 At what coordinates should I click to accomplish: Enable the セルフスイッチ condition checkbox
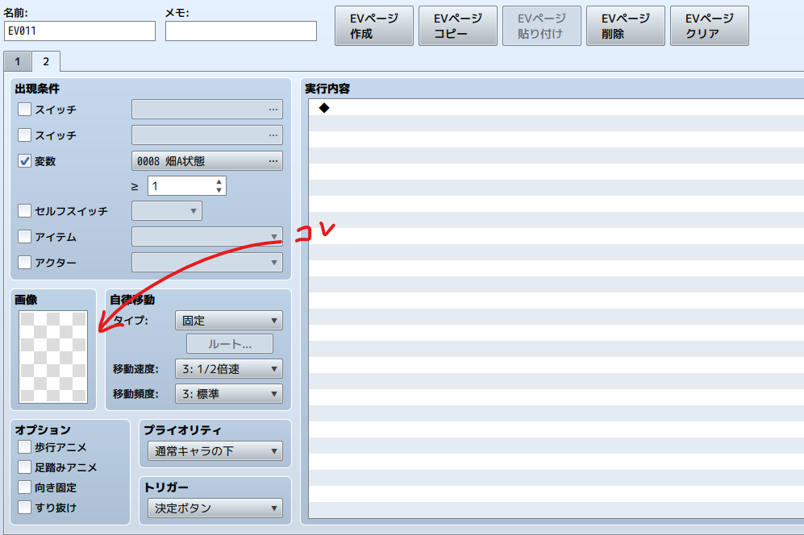click(x=25, y=210)
